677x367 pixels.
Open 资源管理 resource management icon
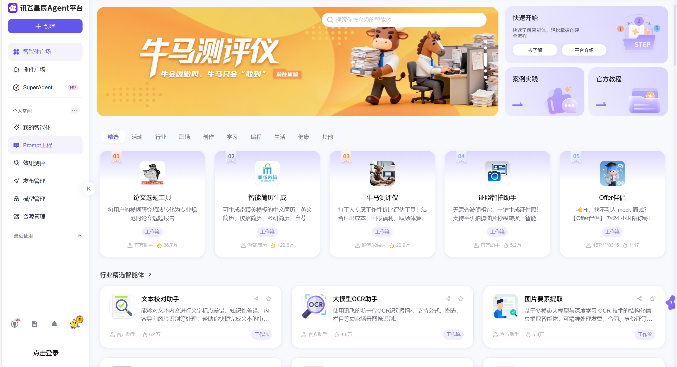[x=16, y=216]
